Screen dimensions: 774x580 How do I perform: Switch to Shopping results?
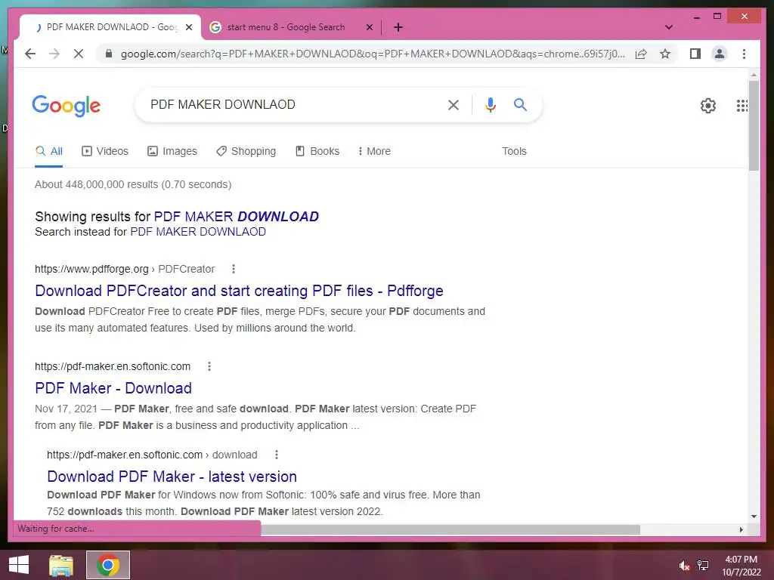click(246, 151)
